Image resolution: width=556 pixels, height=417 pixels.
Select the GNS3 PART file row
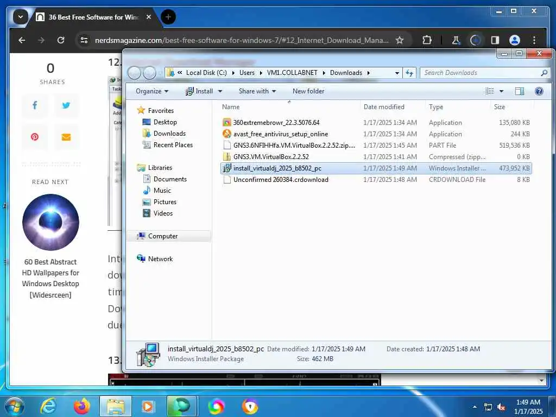click(x=376, y=146)
